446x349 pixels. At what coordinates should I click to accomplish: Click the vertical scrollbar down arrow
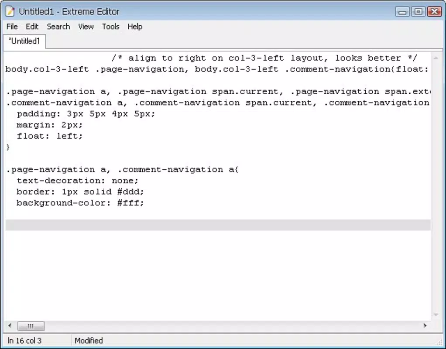pos(436,314)
